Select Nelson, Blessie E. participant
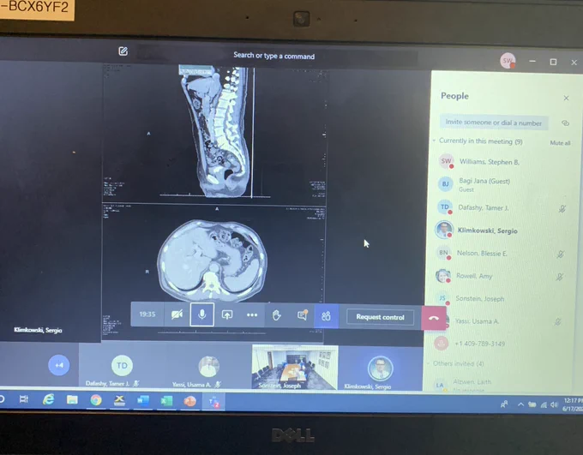Image resolution: width=583 pixels, height=455 pixels. (482, 253)
